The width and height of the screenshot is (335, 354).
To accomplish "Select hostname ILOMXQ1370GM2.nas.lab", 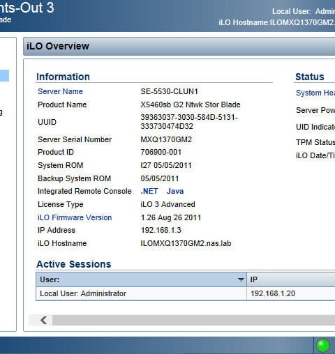I will click(x=186, y=243).
